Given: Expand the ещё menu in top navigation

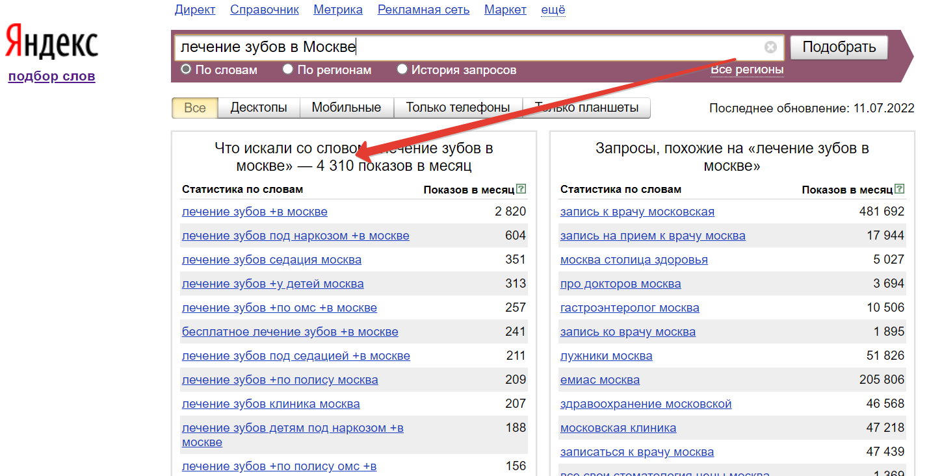Looking at the screenshot, I should [x=553, y=10].
